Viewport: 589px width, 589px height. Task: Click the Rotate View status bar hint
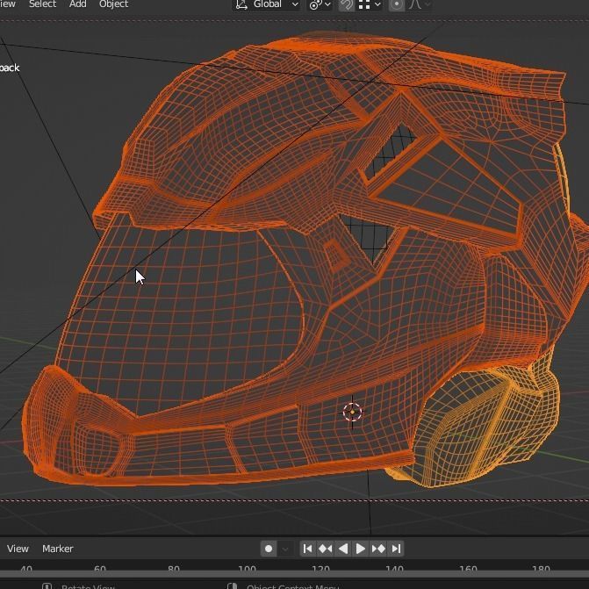pos(88,586)
